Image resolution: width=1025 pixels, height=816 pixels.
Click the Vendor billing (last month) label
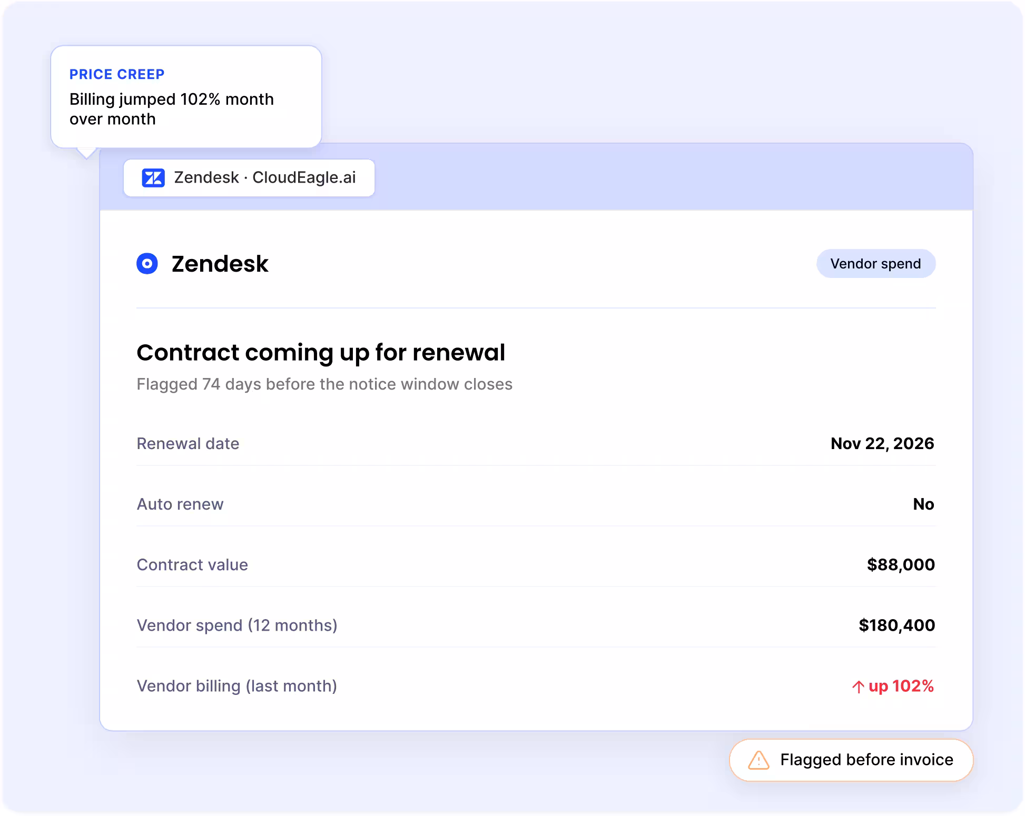coord(237,686)
